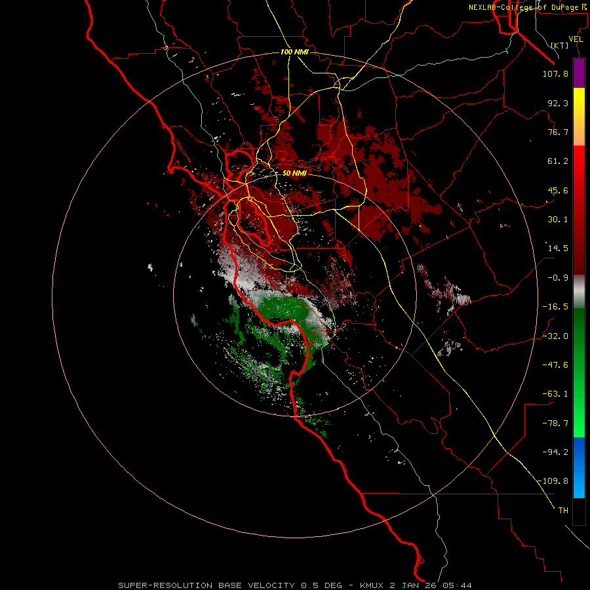Click the -78.7 velocity scale value
This screenshot has height=590, width=590.
[x=555, y=423]
